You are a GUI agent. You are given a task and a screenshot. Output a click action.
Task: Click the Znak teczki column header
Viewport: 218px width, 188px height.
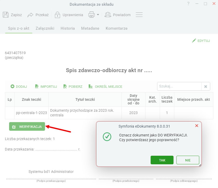[x=31, y=99]
